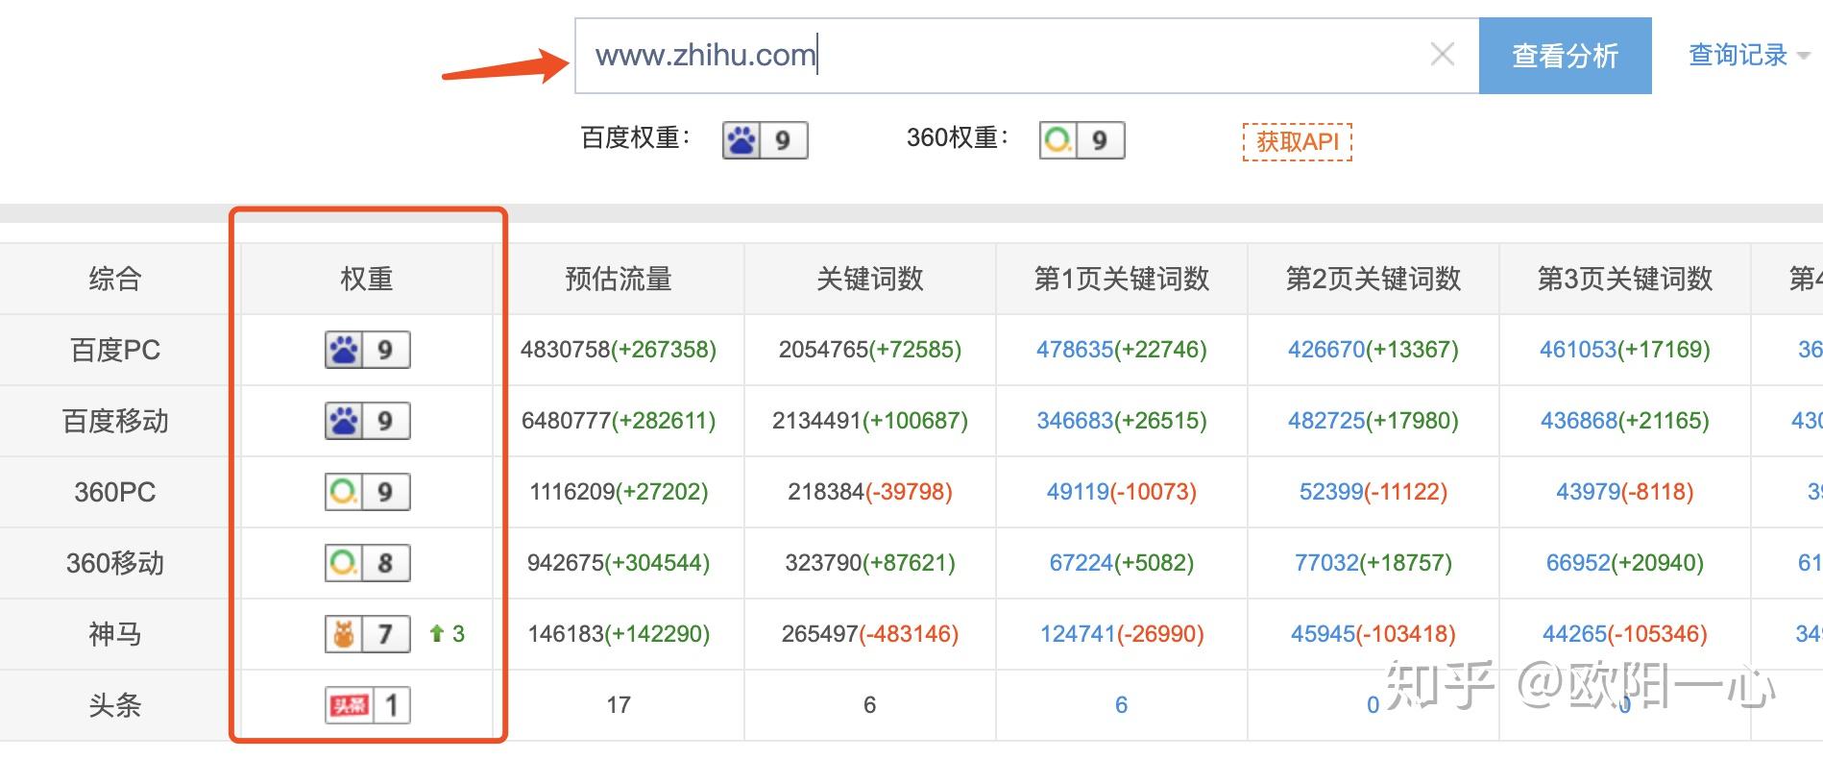Click the 第1页关键词数 column header
1823x759 pixels.
click(1122, 279)
